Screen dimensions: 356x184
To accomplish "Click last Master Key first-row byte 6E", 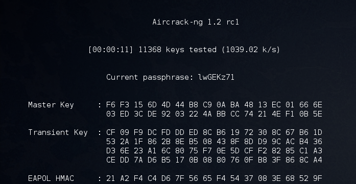I will pyautogui.click(x=317, y=105).
